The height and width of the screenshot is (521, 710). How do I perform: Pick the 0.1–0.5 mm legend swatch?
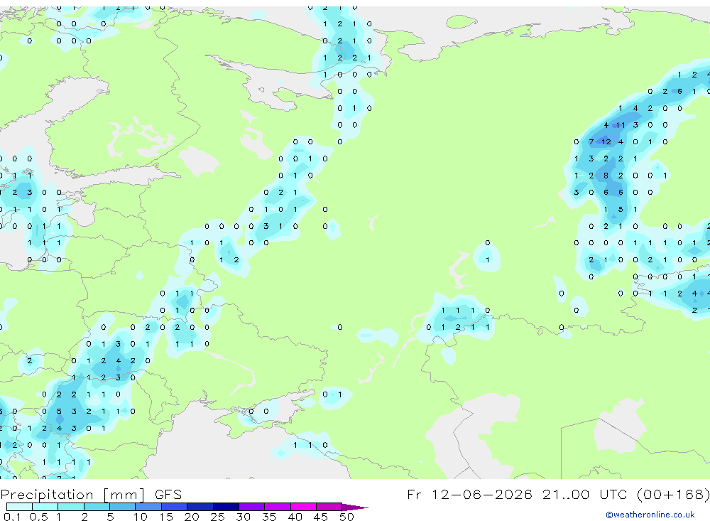click(x=19, y=507)
